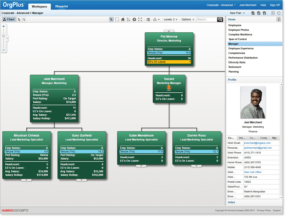Open Help in the top bar

263,5
